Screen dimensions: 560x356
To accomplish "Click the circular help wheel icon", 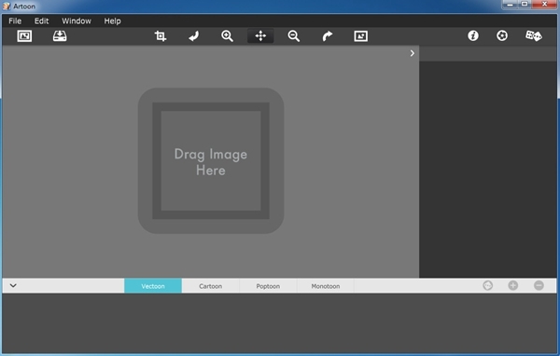I will (x=502, y=35).
